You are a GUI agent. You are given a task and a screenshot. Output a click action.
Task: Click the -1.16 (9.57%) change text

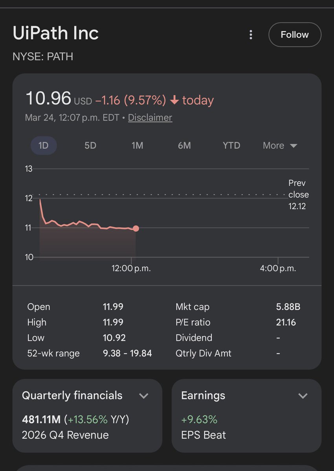click(x=131, y=100)
